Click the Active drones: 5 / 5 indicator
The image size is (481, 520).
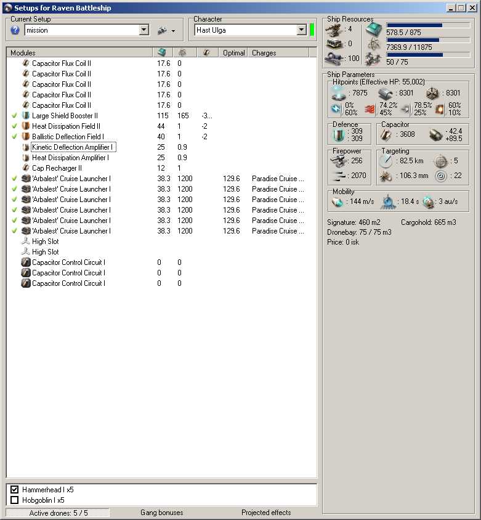click(x=58, y=513)
